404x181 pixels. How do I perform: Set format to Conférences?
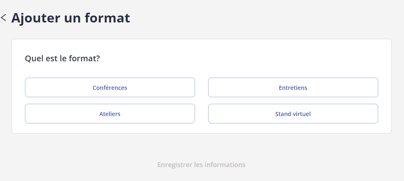pyautogui.click(x=110, y=87)
